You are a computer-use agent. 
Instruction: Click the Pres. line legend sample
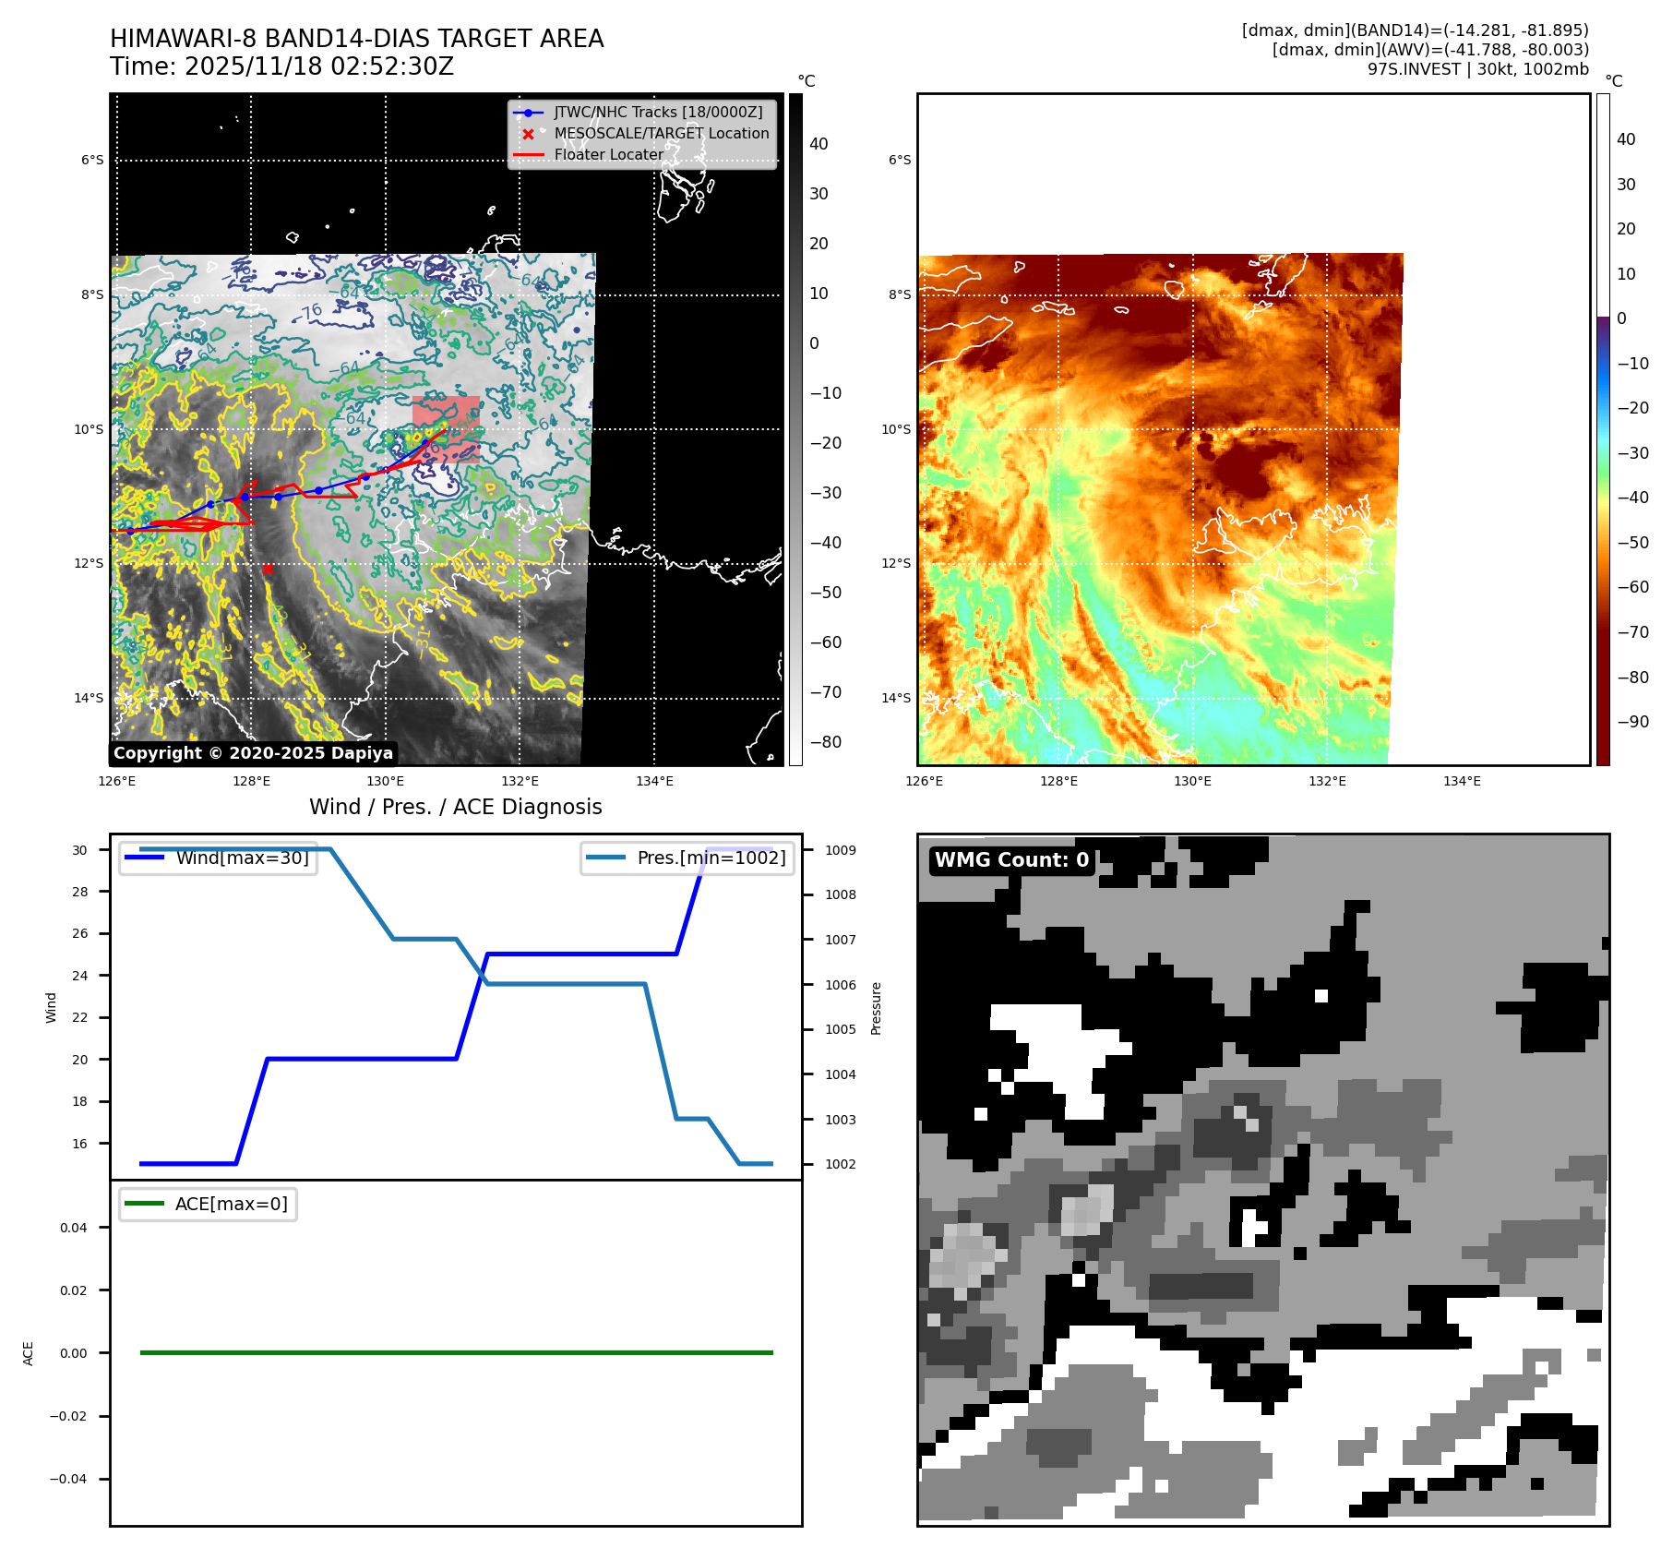605,858
